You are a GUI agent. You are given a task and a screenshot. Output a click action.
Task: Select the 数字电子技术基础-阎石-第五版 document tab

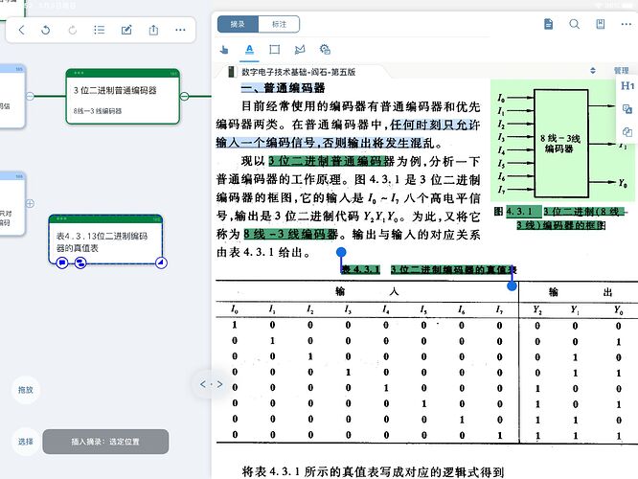(x=298, y=72)
